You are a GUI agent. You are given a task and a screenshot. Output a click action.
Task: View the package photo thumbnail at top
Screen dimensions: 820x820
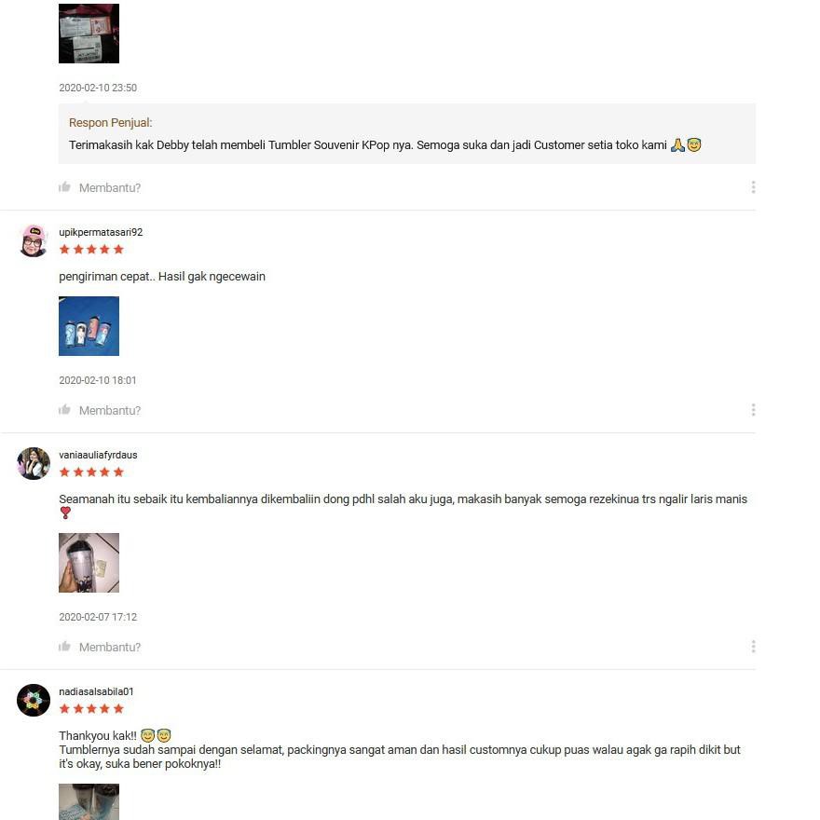pyautogui.click(x=89, y=34)
